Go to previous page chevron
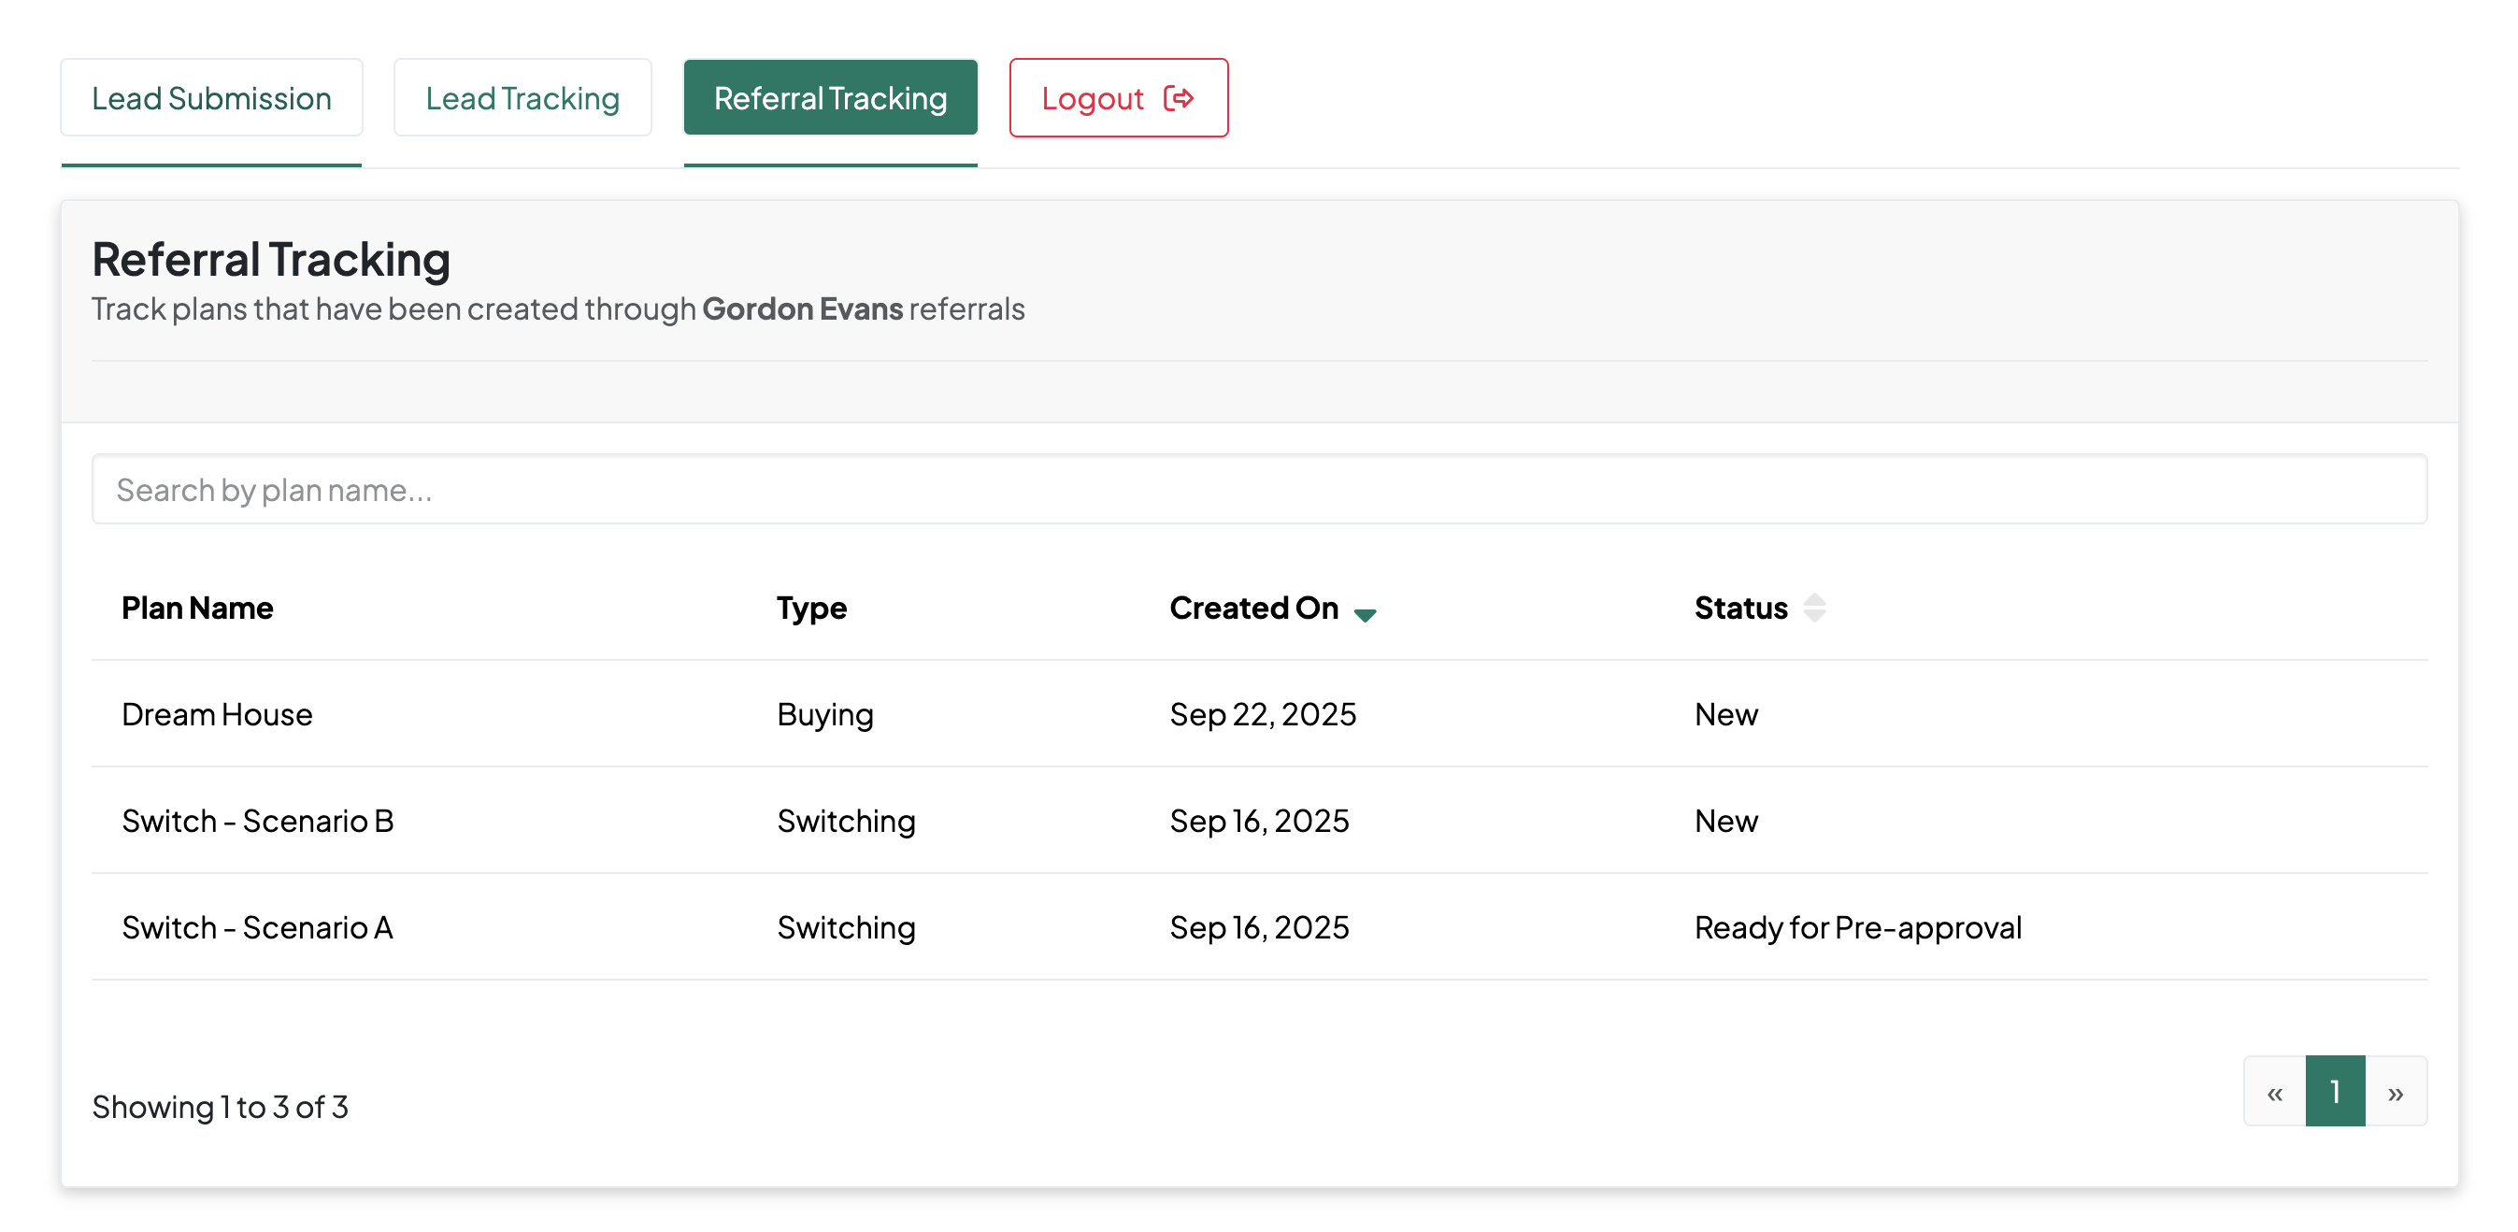 pyautogui.click(x=2275, y=1092)
